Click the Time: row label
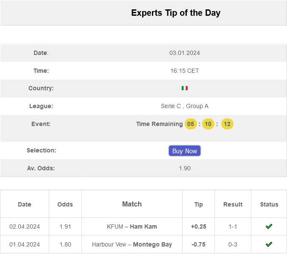 tap(41, 71)
